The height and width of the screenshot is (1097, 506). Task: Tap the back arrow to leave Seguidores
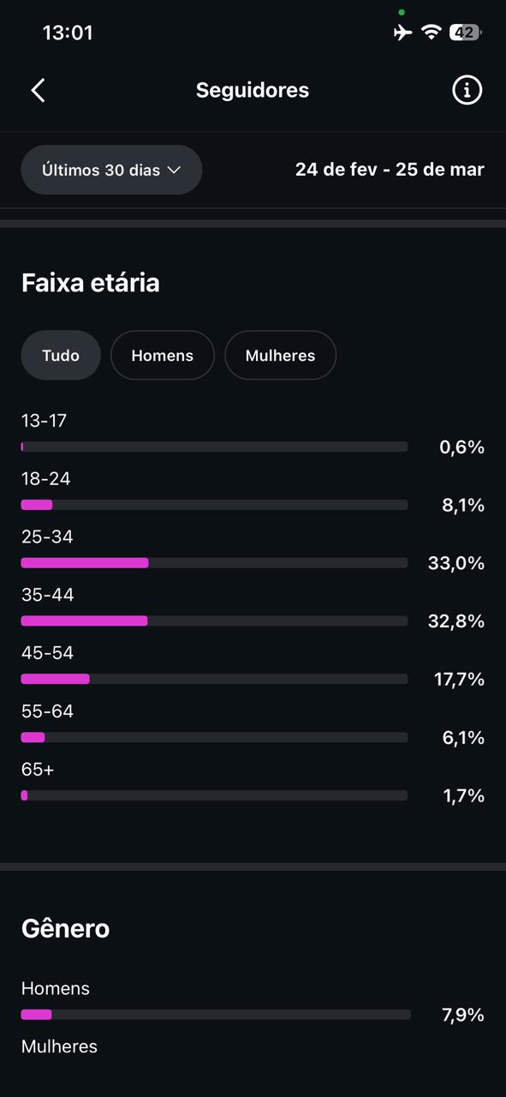tap(38, 90)
